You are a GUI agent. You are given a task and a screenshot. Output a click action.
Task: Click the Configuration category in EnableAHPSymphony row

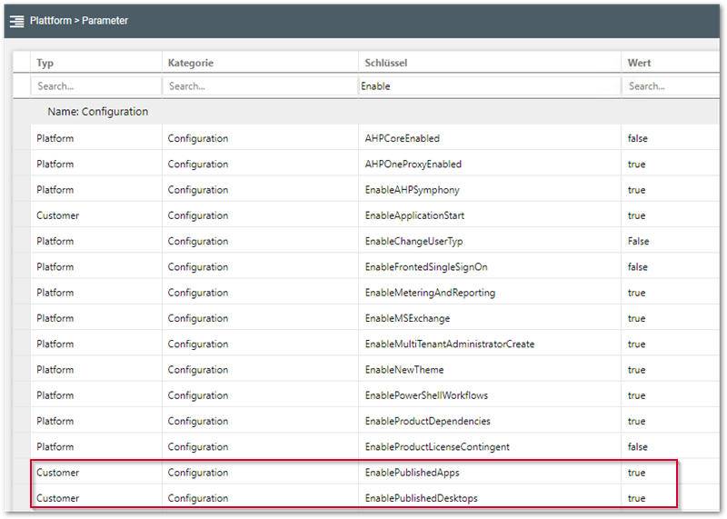point(198,190)
